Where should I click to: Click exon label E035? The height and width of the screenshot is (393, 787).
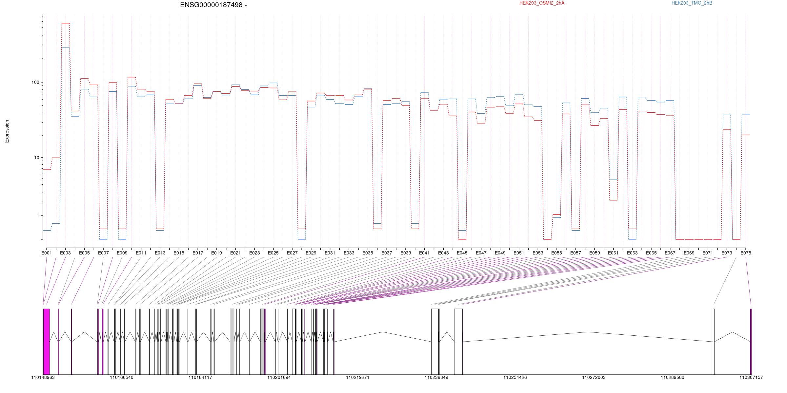tap(368, 253)
